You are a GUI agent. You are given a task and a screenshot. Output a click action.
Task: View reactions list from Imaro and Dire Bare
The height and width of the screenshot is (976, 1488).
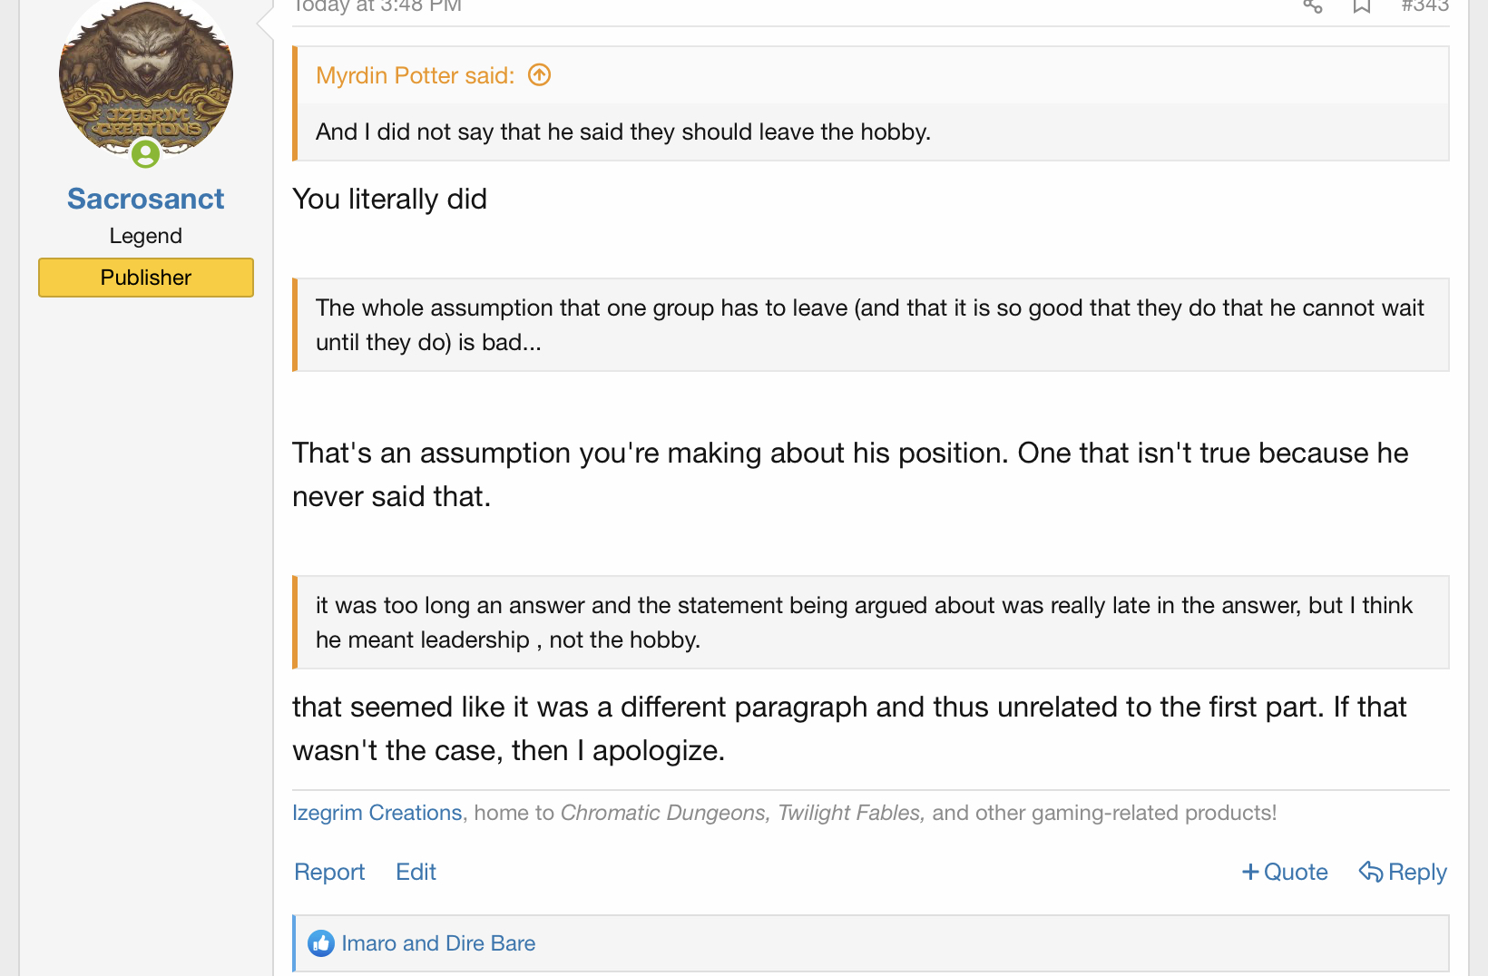tap(438, 943)
